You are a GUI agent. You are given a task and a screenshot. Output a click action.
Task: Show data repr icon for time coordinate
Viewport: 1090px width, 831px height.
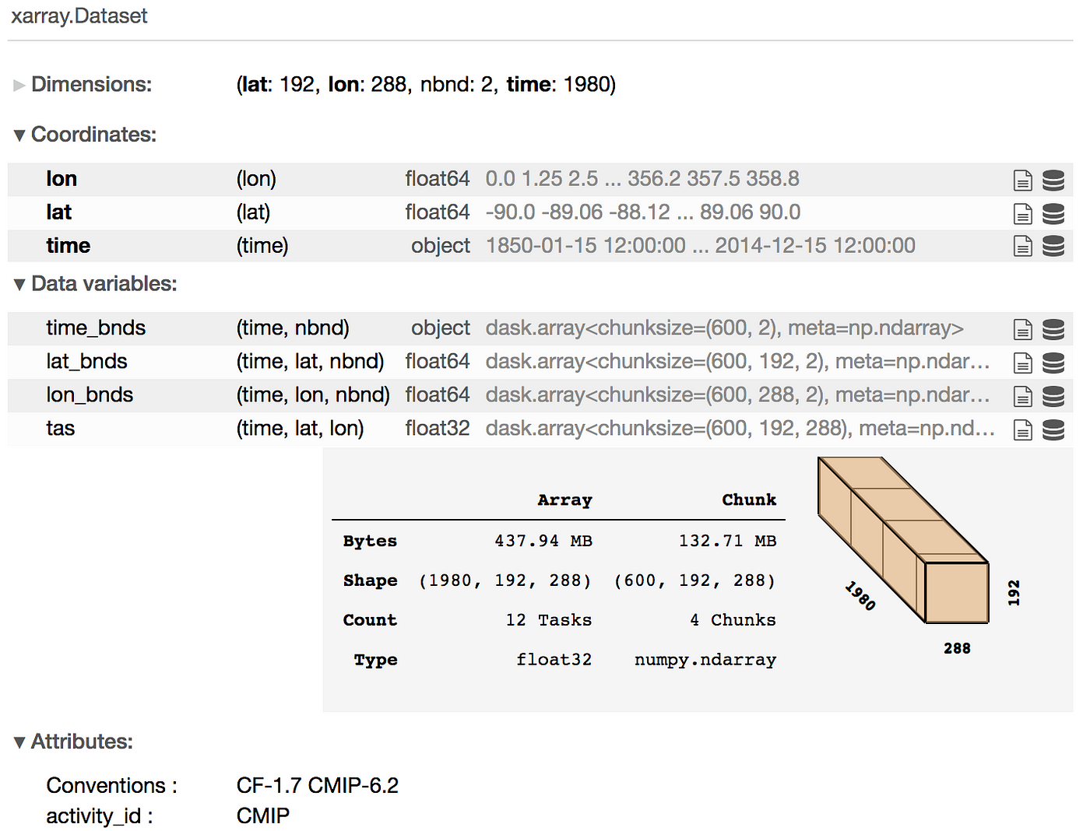[x=1053, y=247]
